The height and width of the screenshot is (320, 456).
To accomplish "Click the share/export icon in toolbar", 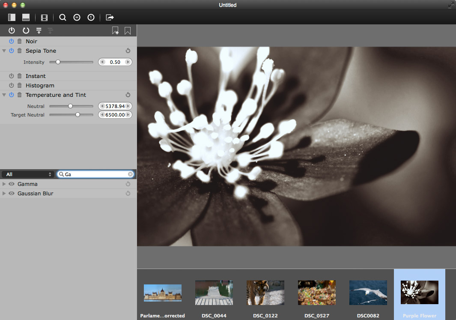I will (110, 18).
